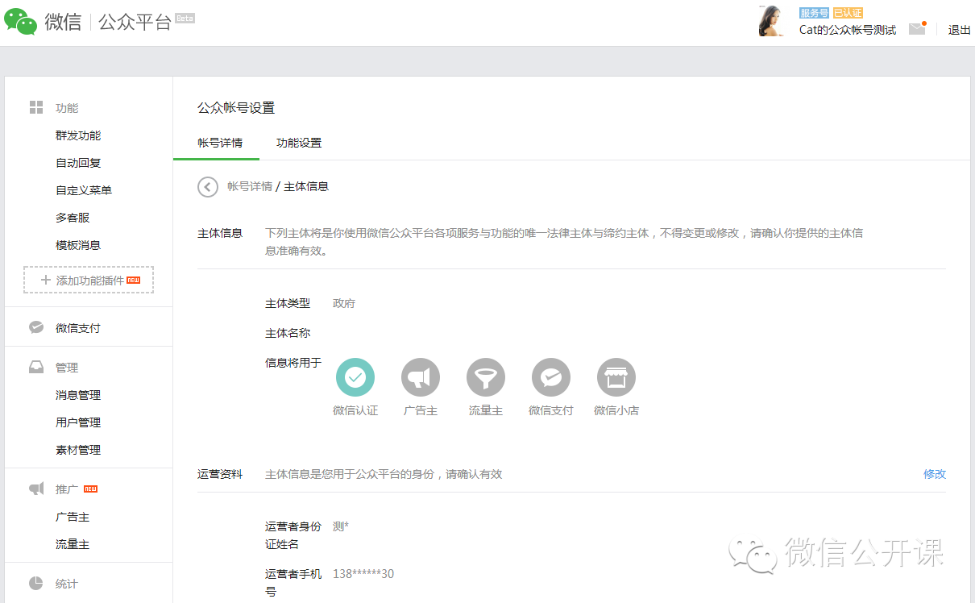The width and height of the screenshot is (975, 603).
Task: Open 模板消息 in the sidebar
Action: point(78,245)
